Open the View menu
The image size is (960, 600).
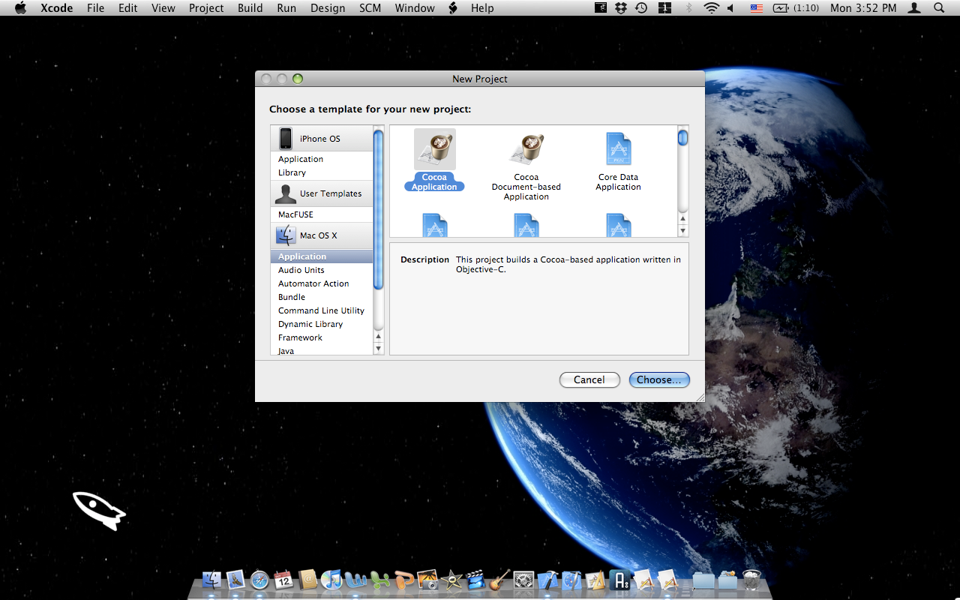pyautogui.click(x=163, y=8)
